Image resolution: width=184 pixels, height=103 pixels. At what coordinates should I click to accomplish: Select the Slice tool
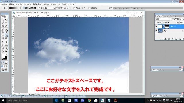[x=6, y=26]
